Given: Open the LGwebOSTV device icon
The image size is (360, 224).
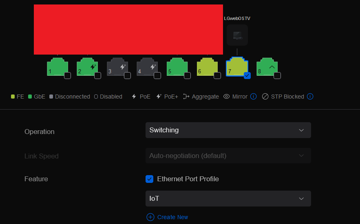Looking at the screenshot, I should click(x=237, y=35).
